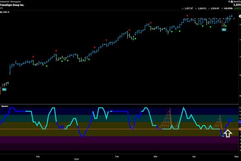
Task: Click the white up arrow in Squeeze panel
Action: 228,133
